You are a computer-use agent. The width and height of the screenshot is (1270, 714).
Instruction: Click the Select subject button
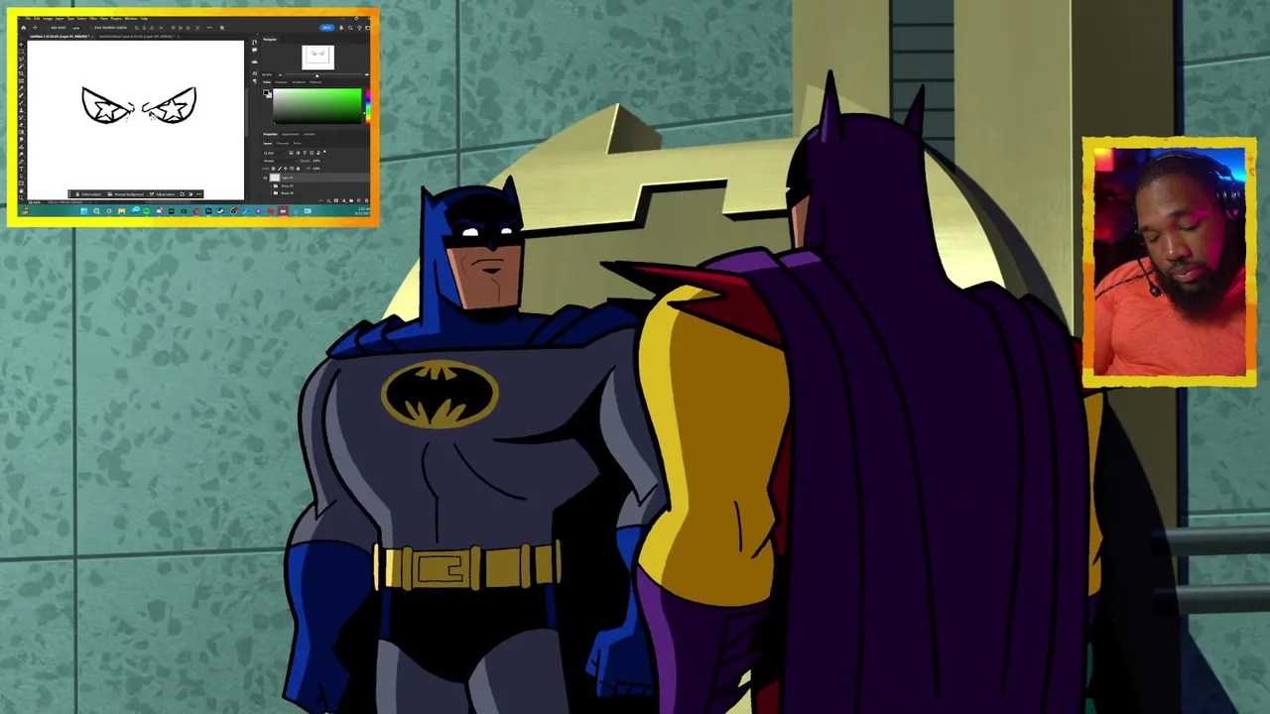(x=88, y=194)
